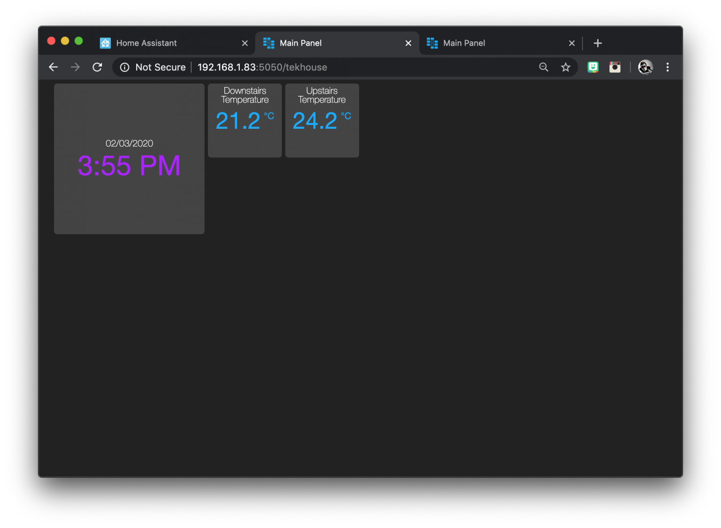Image resolution: width=721 pixels, height=528 pixels.
Task: Click the Instagram extension icon
Action: tap(615, 67)
